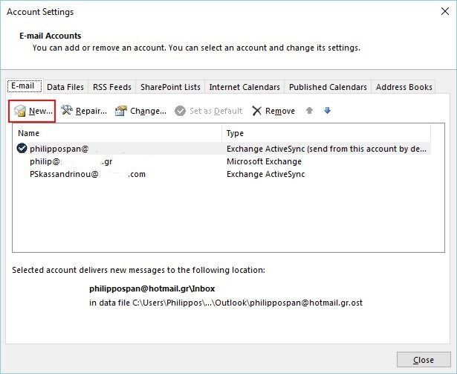Open the Data Files tab
Viewport: 457px width, 374px height.
point(65,87)
